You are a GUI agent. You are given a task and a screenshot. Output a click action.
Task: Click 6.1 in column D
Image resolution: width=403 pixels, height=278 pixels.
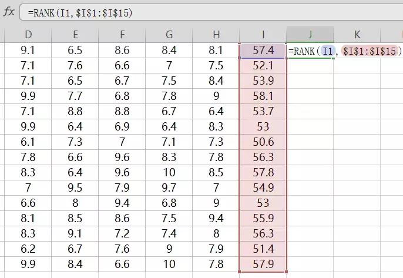click(x=28, y=142)
